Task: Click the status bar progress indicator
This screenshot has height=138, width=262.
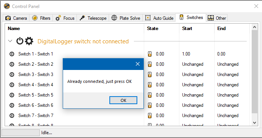Action: [21, 133]
